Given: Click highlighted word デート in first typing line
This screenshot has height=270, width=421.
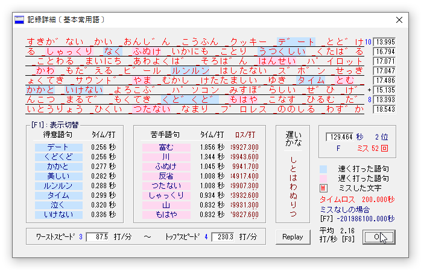Looking at the screenshot, I should [296, 42].
